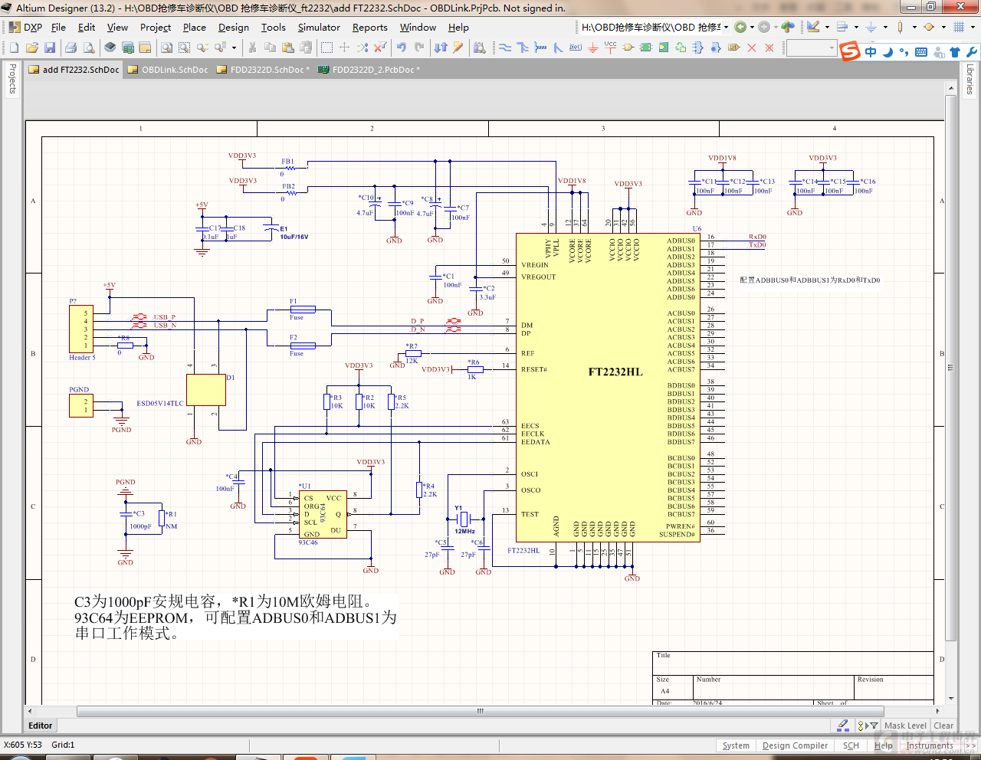Click the Cross Probe icon
981x760 pixels.
[458, 47]
